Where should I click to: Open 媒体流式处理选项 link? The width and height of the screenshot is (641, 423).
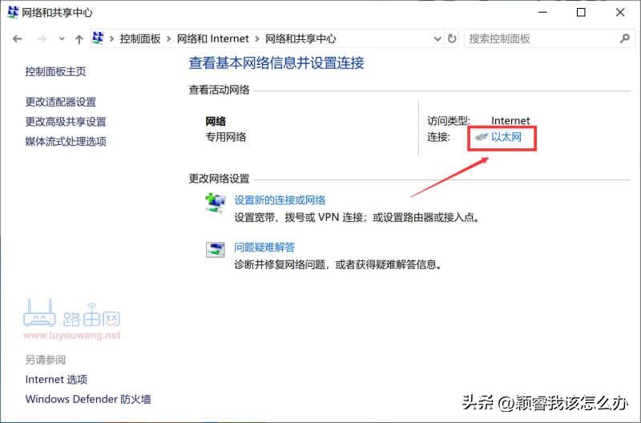point(66,142)
